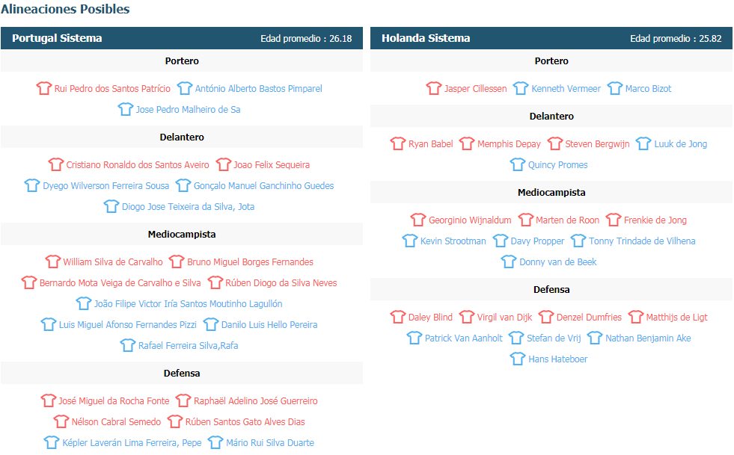Select Quincy Promes player link
734x455 pixels.
(557, 165)
